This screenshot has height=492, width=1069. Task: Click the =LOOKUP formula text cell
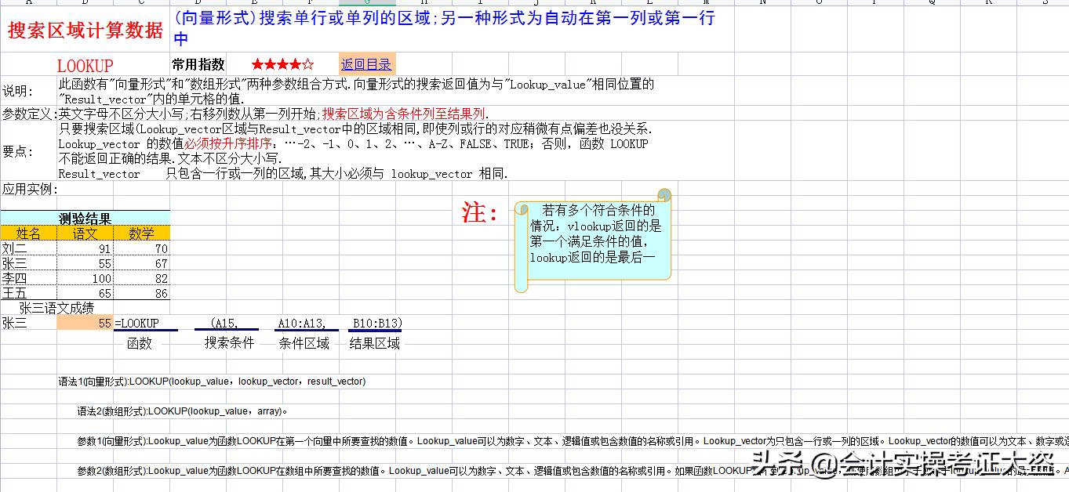[140, 322]
